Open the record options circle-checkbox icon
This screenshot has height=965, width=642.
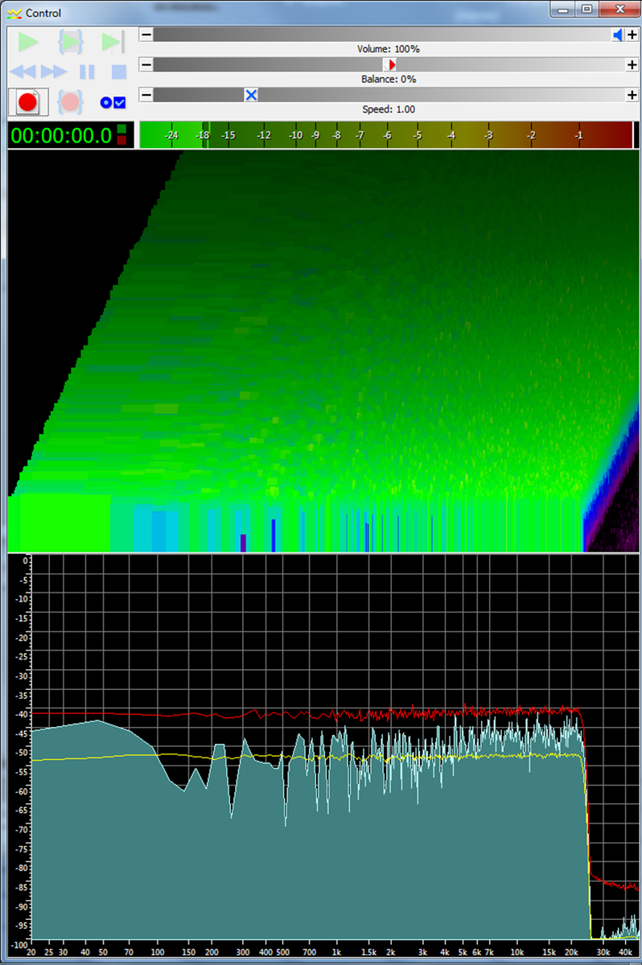click(x=113, y=102)
